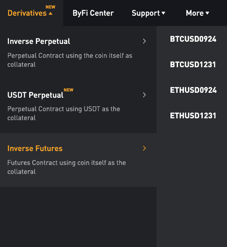Image resolution: width=227 pixels, height=247 pixels.
Task: Expand the More dropdown arrow
Action: click(207, 13)
